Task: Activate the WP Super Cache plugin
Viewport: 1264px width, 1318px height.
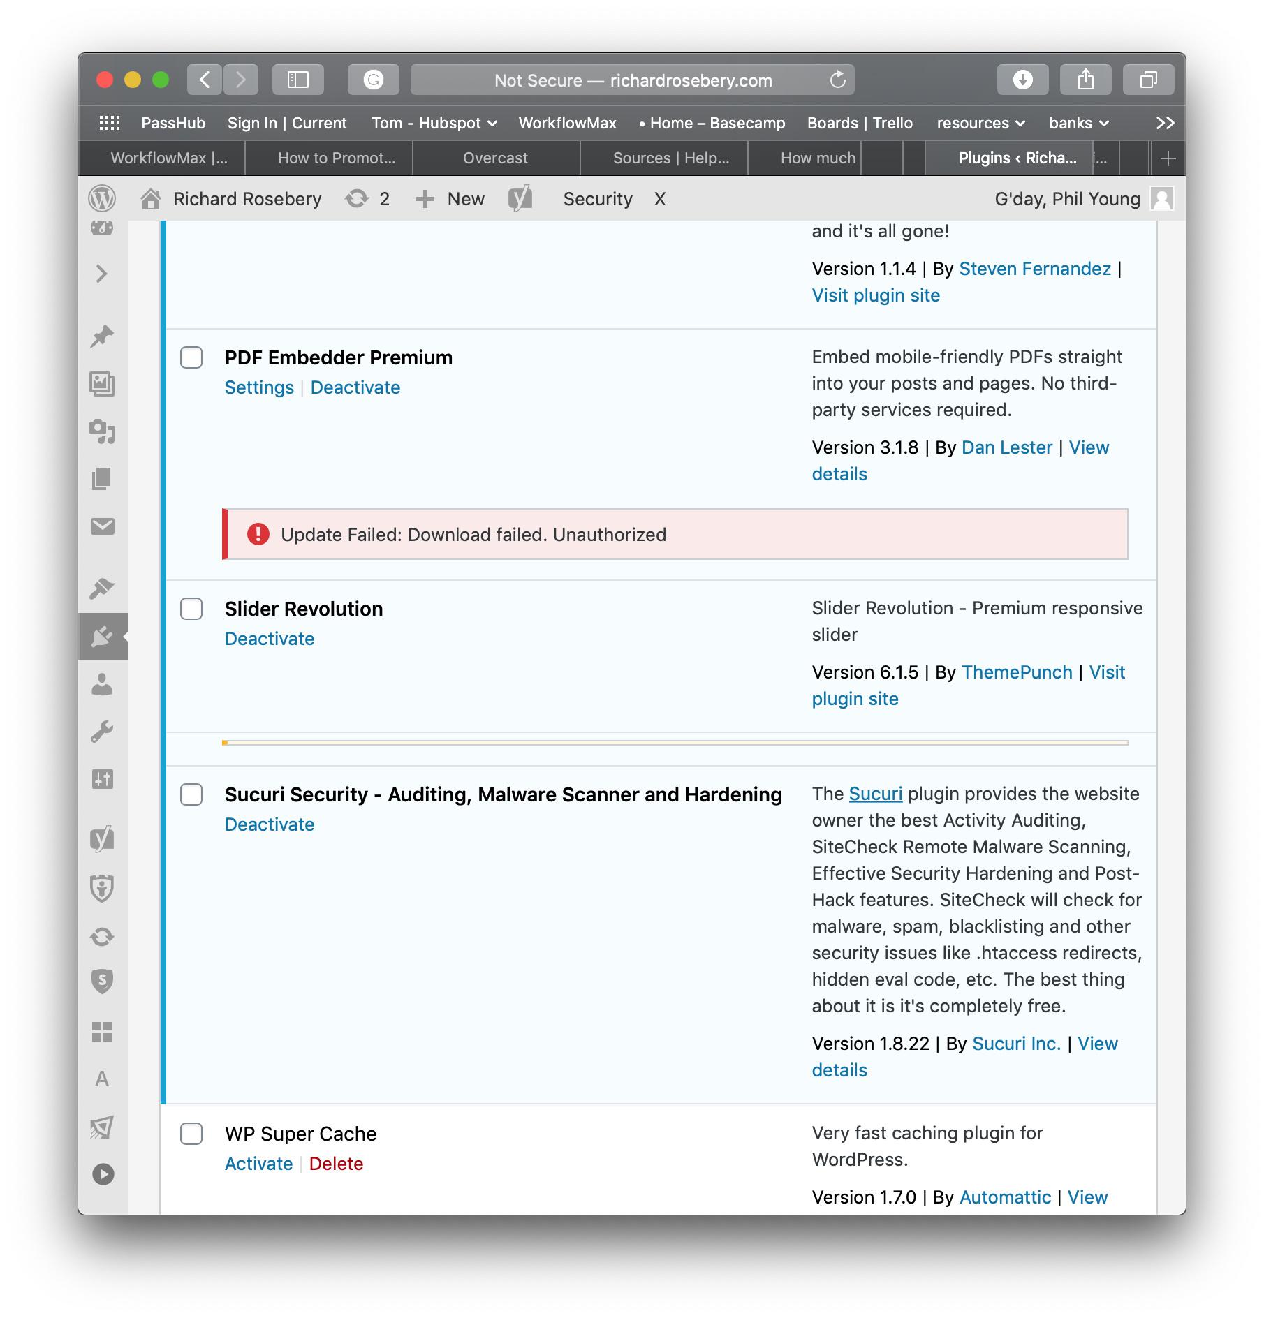Action: coord(258,1164)
